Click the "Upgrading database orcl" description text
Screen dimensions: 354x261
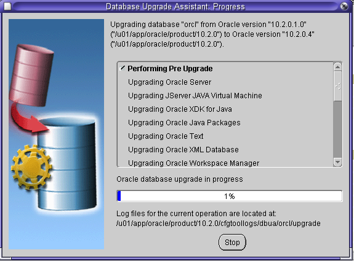pos(212,34)
